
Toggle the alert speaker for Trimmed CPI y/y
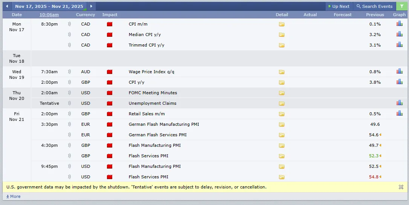69,45
